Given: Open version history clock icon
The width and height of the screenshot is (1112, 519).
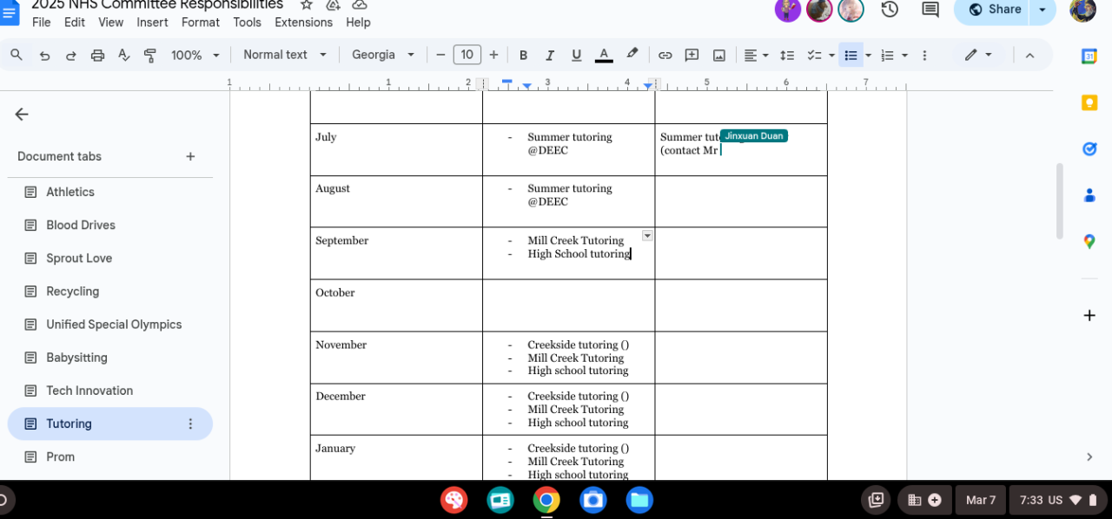Looking at the screenshot, I should pos(890,10).
